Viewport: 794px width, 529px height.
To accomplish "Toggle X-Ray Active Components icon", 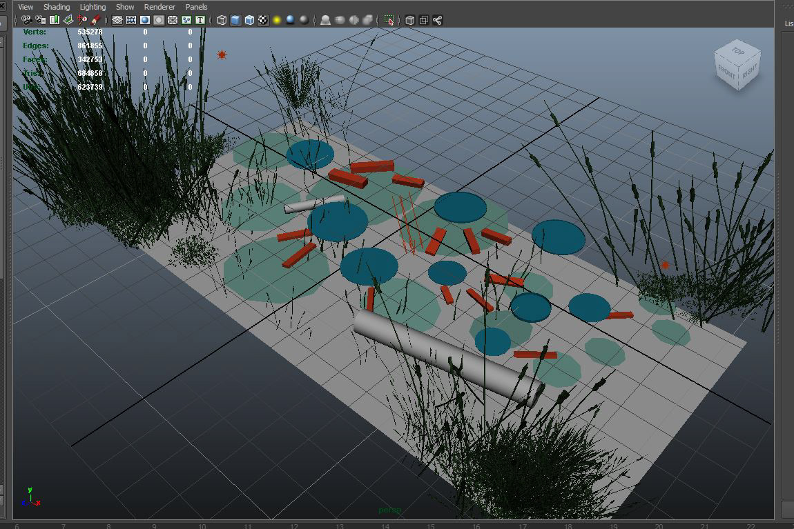I will 424,20.
